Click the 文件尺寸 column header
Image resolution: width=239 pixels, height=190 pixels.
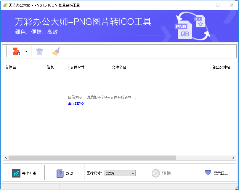89,67
